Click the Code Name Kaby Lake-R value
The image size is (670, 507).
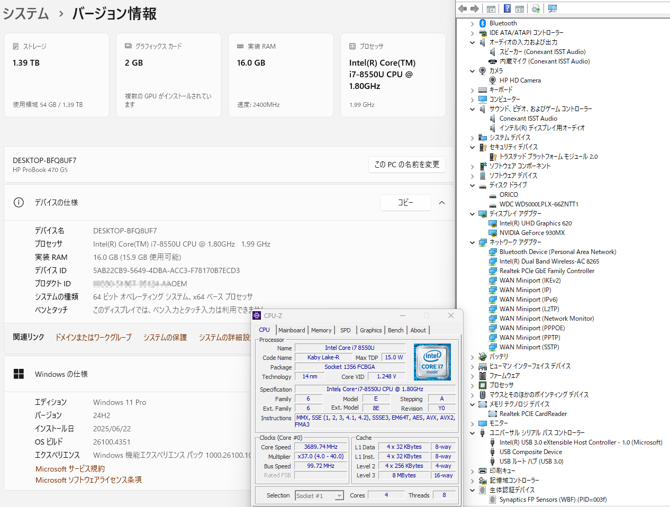(x=323, y=357)
